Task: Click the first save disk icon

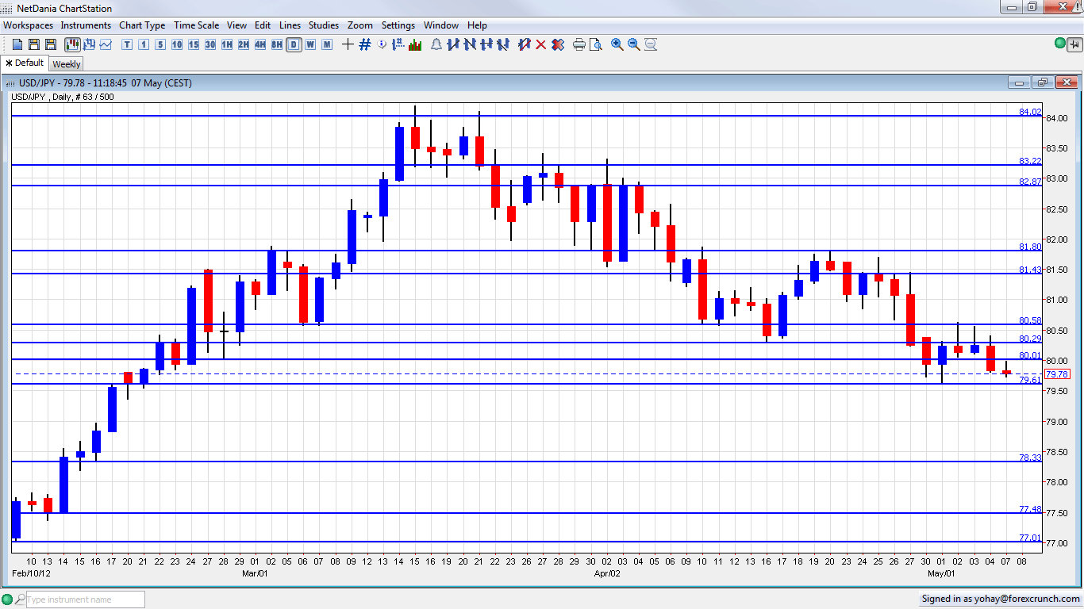Action: [x=34, y=44]
